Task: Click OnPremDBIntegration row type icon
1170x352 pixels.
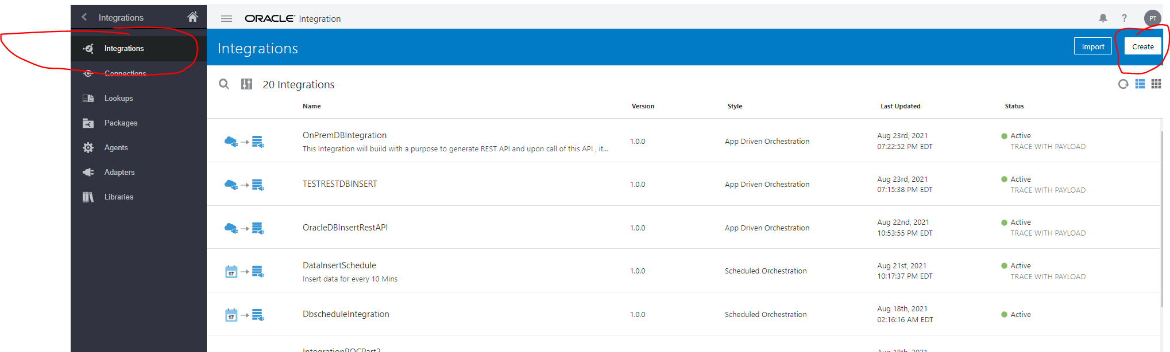Action: tap(244, 142)
